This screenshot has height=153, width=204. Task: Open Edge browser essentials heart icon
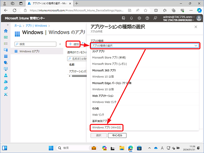tap(182, 10)
